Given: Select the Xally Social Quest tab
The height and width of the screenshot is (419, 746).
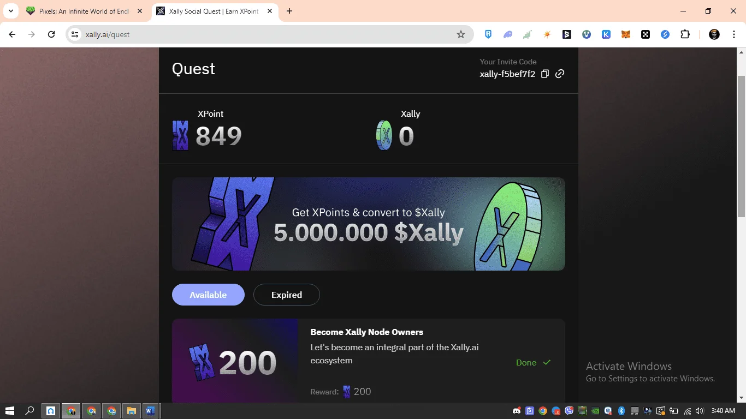Looking at the screenshot, I should pyautogui.click(x=214, y=11).
